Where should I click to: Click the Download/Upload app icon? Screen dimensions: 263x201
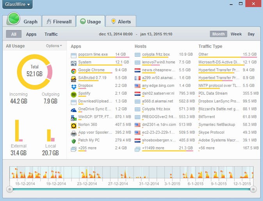click(x=73, y=102)
